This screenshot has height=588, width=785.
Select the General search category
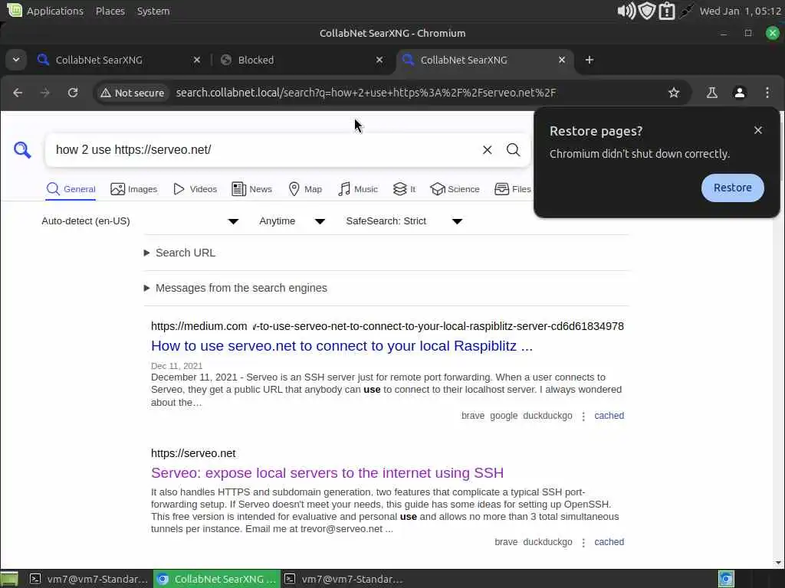(x=71, y=189)
